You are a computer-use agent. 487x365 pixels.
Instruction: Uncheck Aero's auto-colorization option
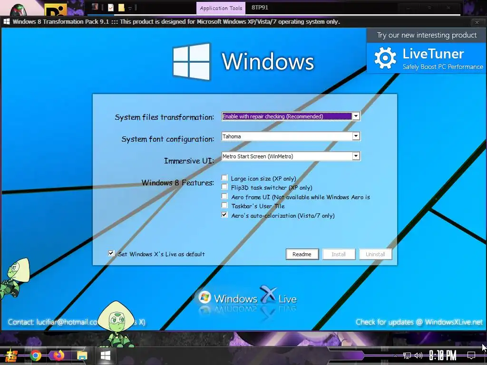pos(224,215)
